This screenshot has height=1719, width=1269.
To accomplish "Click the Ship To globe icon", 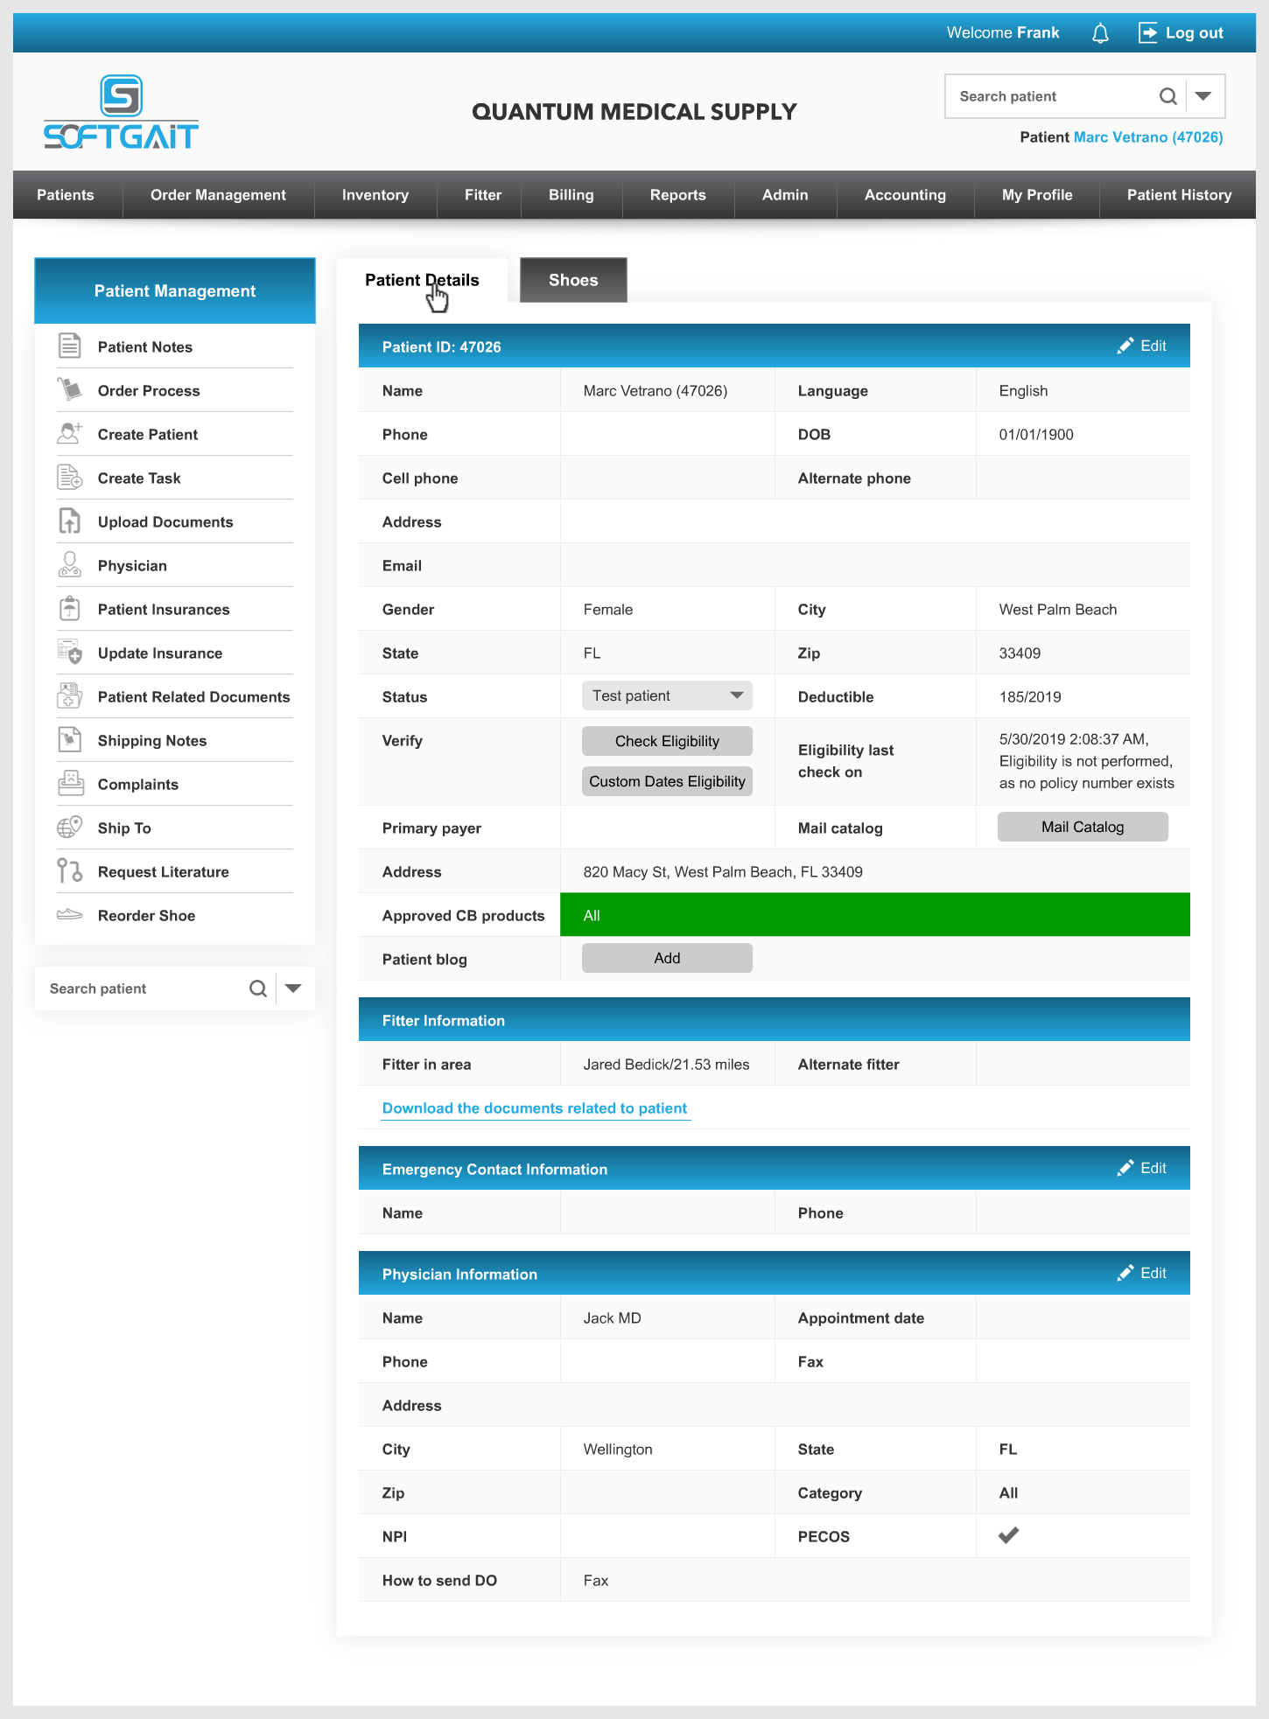I will 70,828.
